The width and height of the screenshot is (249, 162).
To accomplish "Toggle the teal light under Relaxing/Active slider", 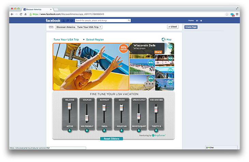I will (x=70, y=130).
